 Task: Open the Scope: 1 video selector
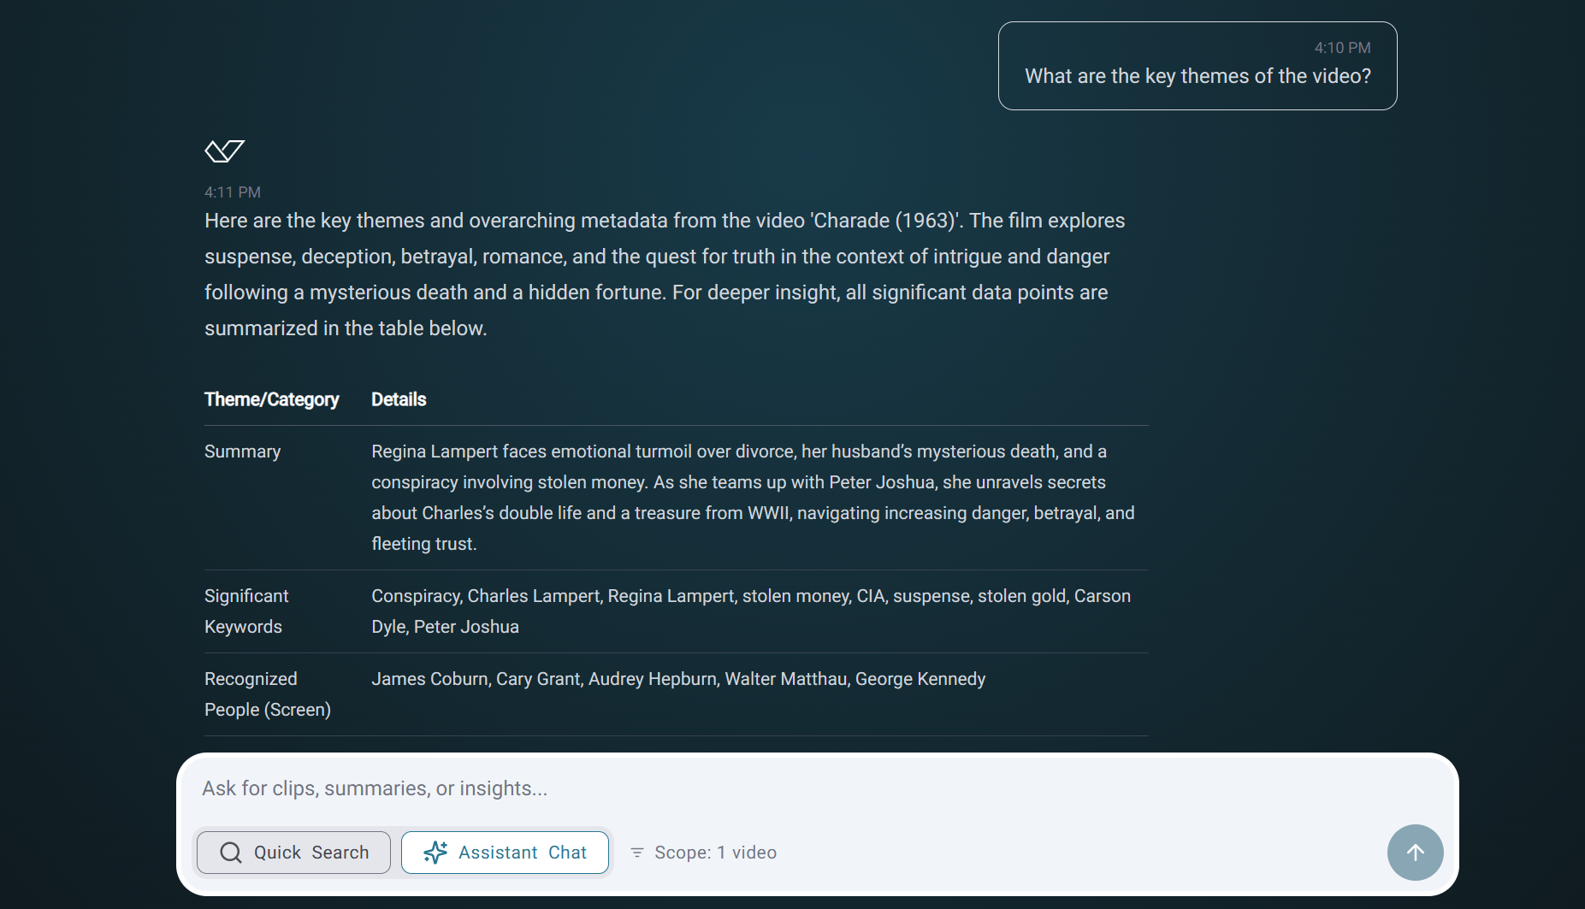pyautogui.click(x=704, y=853)
